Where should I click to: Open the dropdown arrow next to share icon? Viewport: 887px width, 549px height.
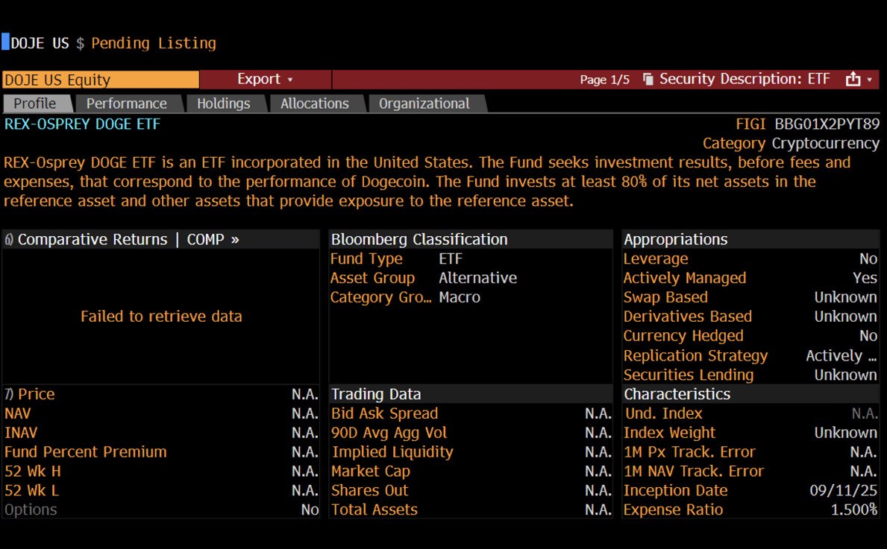click(x=870, y=80)
